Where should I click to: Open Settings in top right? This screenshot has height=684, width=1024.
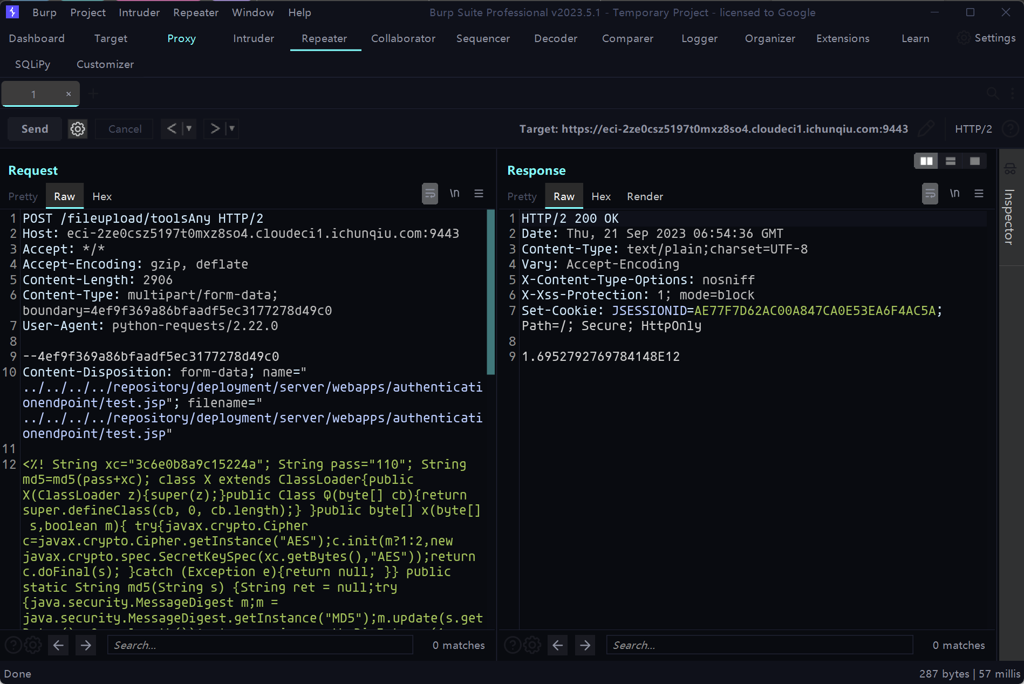[x=986, y=38]
